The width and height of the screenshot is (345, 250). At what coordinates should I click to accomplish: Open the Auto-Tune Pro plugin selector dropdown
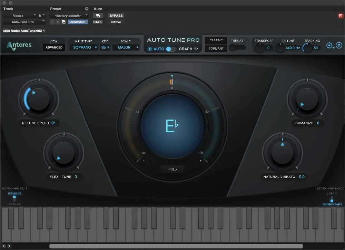click(x=24, y=22)
